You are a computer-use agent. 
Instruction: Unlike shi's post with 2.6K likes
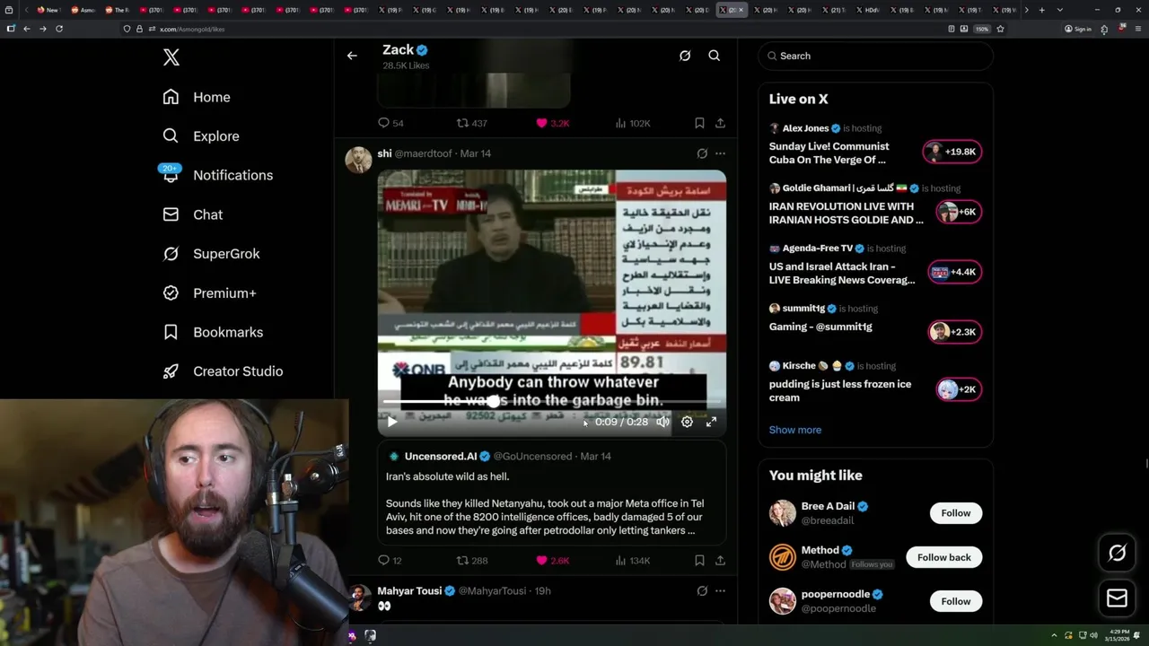(553, 560)
